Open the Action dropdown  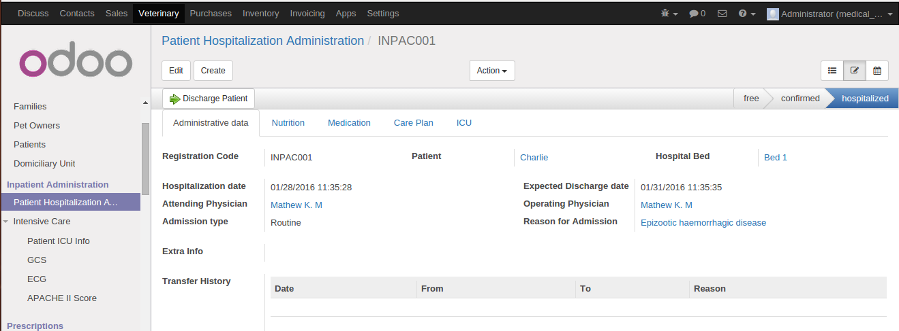tap(491, 71)
